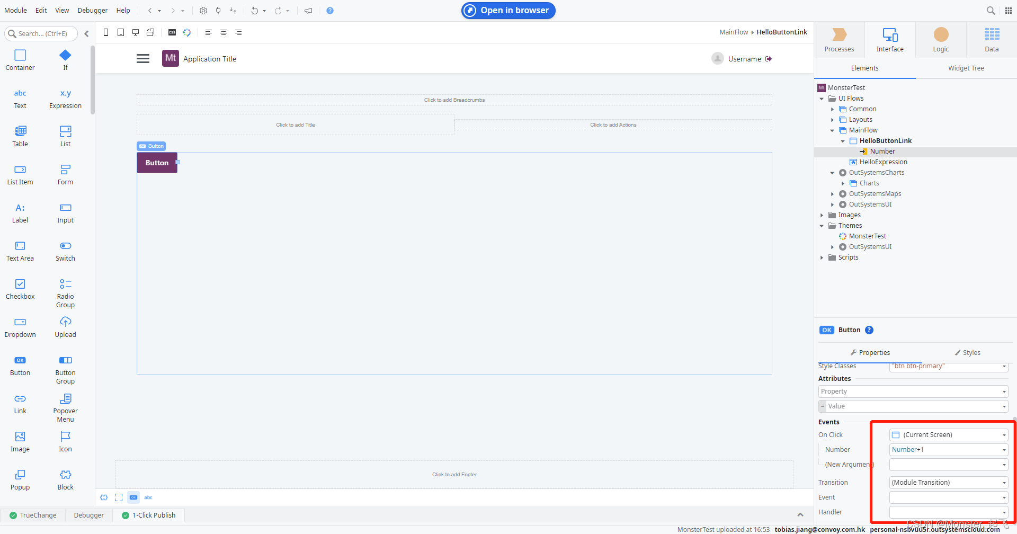Switch to the Data layer tab
1017x534 pixels.
click(992, 40)
